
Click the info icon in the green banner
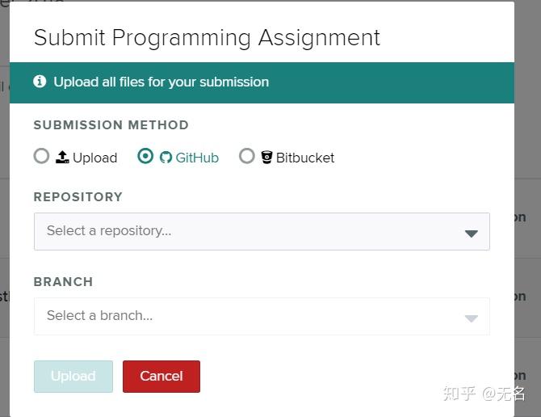(x=40, y=82)
